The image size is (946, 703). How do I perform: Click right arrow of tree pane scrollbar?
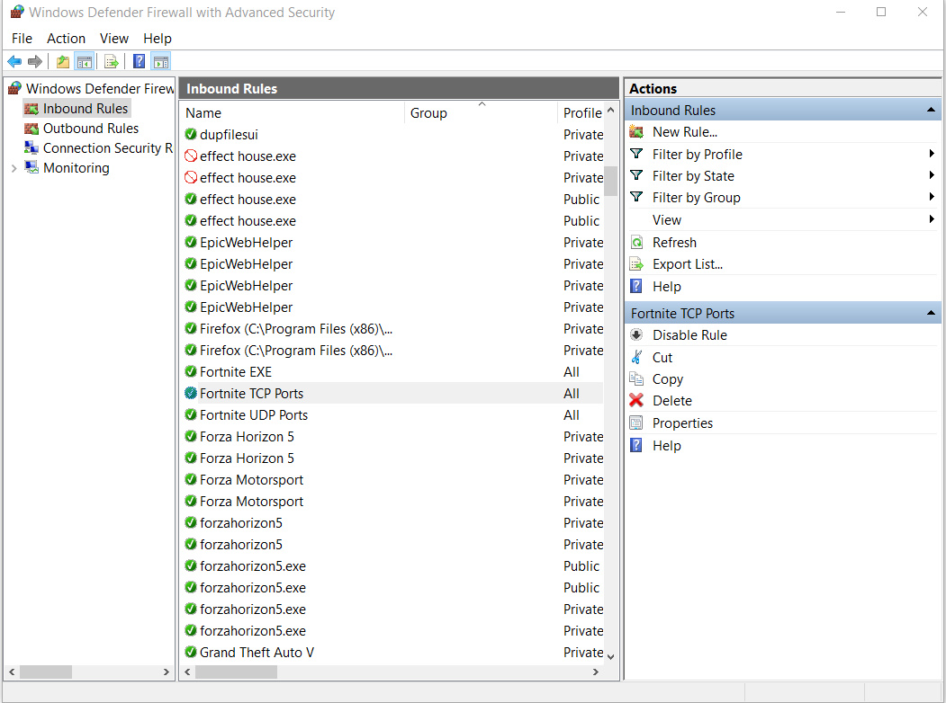coord(166,672)
